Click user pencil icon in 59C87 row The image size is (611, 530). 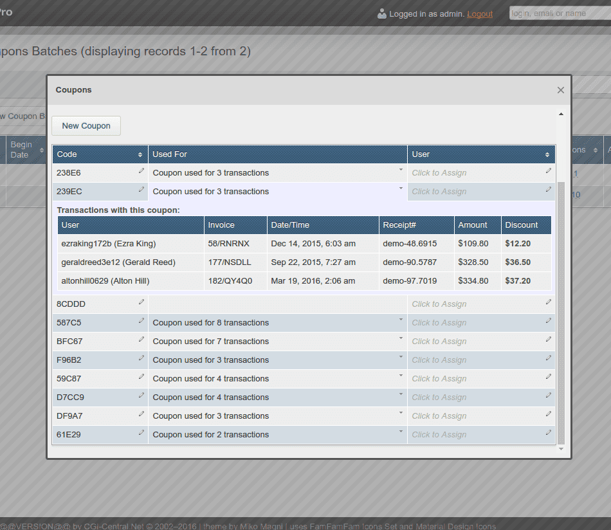pos(548,377)
